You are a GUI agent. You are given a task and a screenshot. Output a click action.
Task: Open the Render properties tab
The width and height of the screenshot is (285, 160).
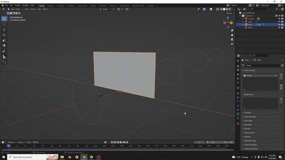pyautogui.click(x=238, y=66)
